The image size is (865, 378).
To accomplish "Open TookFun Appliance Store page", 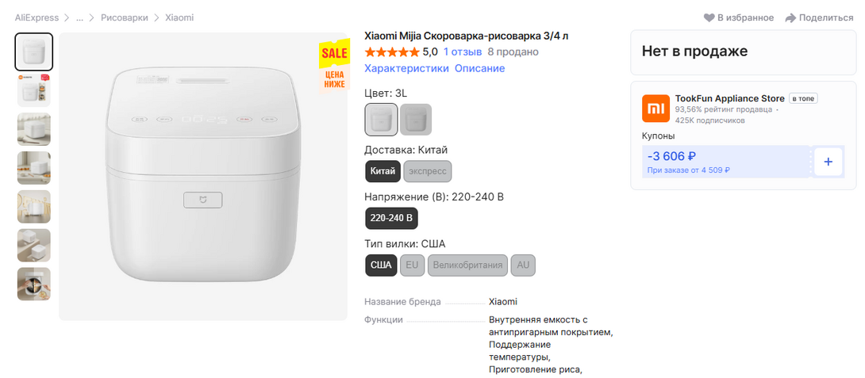I will coord(729,98).
